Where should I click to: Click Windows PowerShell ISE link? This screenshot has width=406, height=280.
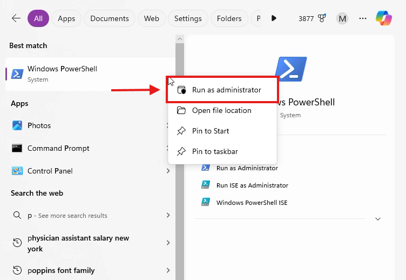(252, 203)
